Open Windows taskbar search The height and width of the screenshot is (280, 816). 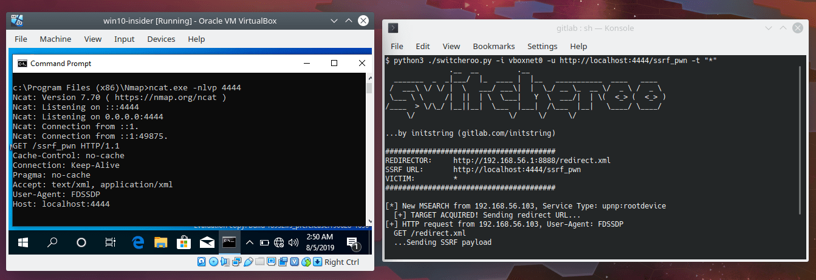click(53, 243)
